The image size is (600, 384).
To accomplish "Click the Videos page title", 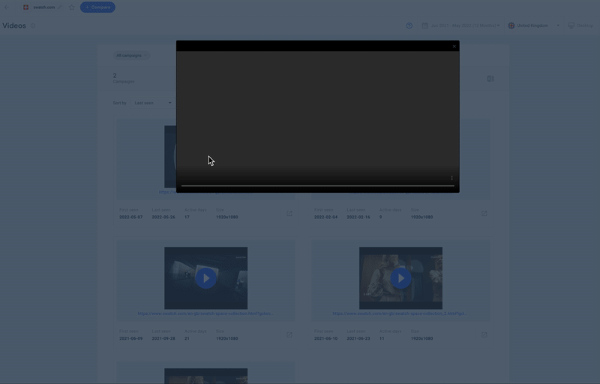I will click(x=14, y=25).
